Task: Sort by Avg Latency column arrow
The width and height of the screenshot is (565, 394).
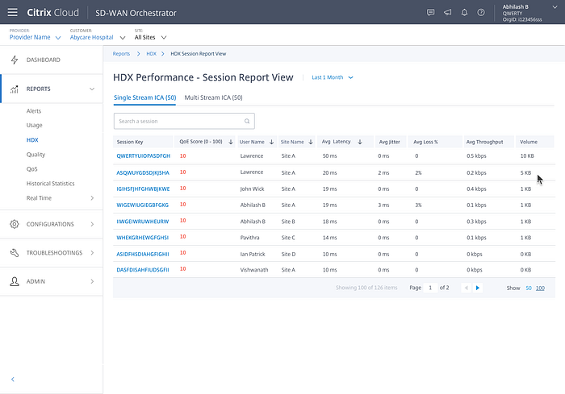Action: pyautogui.click(x=360, y=142)
